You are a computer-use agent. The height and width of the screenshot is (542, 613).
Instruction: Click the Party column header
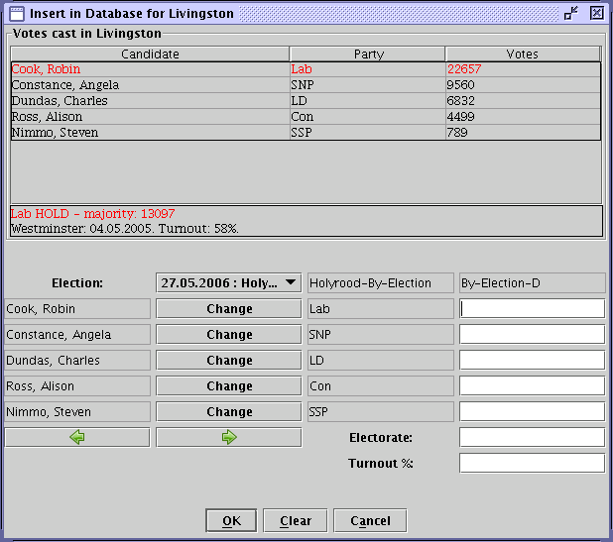367,54
